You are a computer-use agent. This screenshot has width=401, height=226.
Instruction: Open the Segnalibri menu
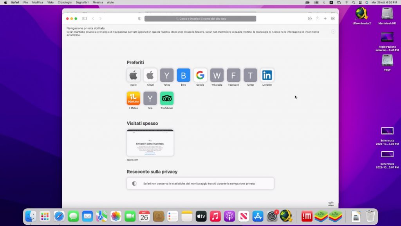(82, 2)
